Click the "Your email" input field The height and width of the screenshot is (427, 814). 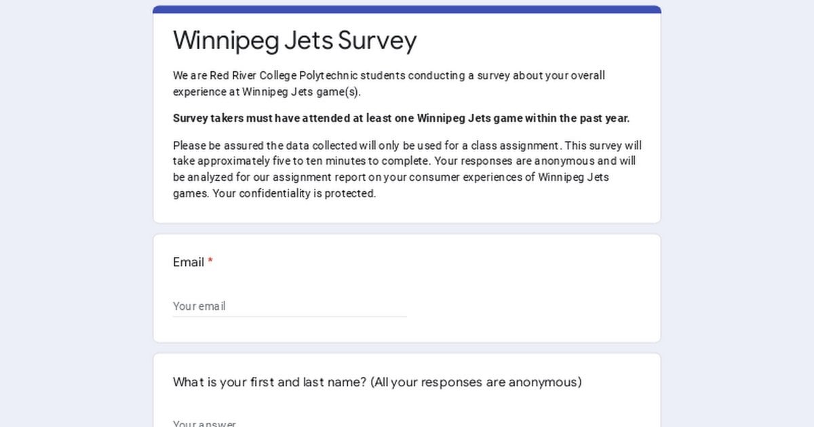pos(289,306)
